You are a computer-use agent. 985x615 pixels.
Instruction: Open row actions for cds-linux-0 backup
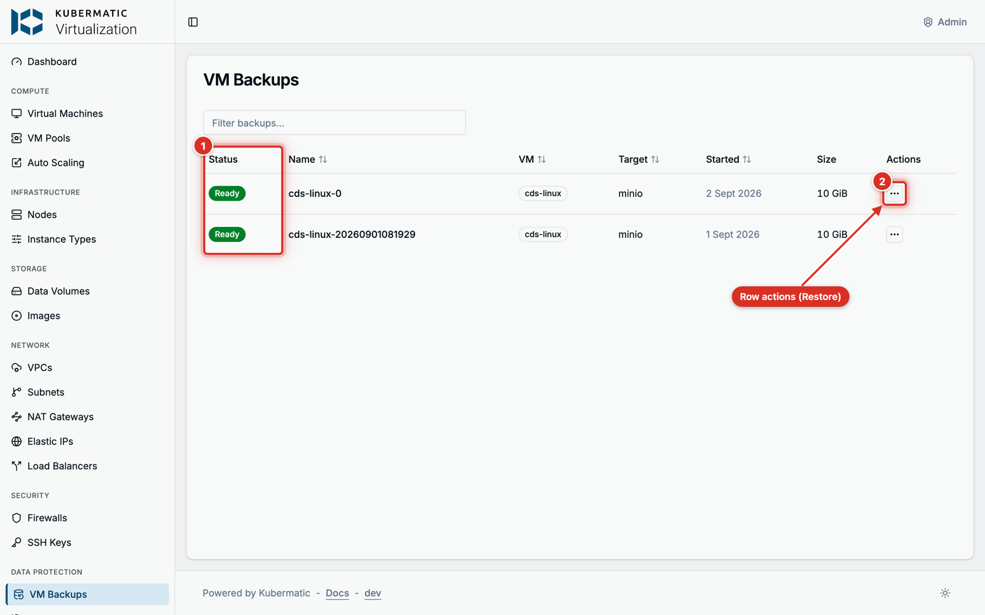[895, 194]
